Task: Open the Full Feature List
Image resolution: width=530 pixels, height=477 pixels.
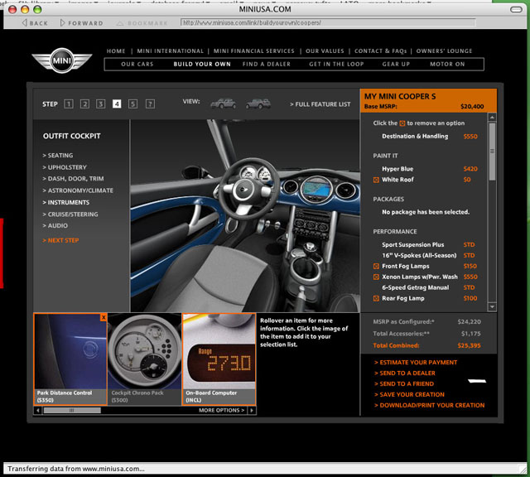Action: point(320,104)
